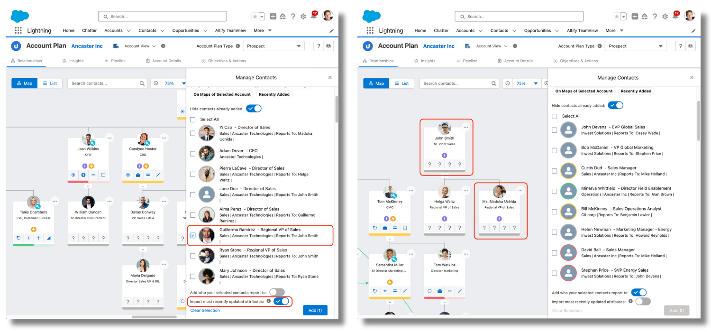Switch to Pipeline tab in right screenshot
Screen dimensions: 711x332
(x=467, y=61)
